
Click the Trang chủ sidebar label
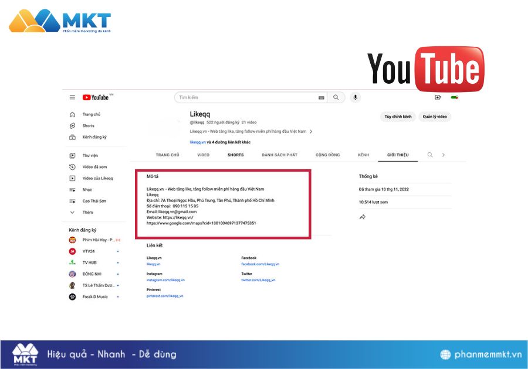point(92,114)
